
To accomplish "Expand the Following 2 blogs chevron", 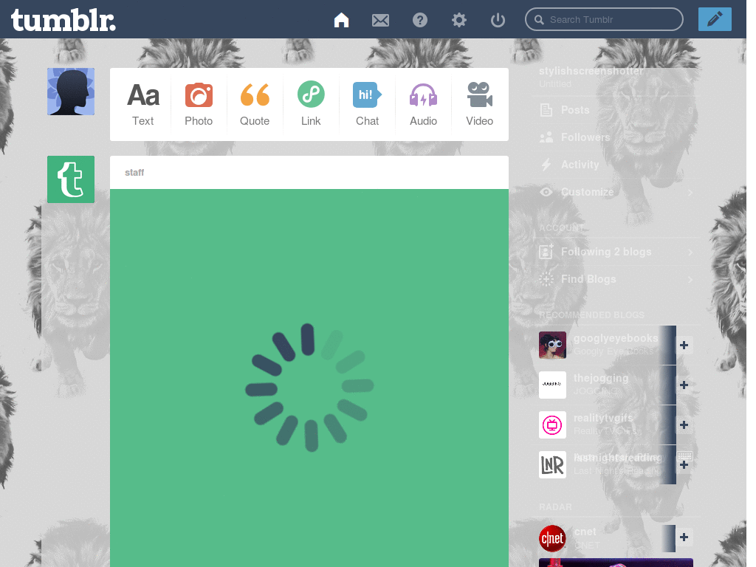I will [690, 252].
